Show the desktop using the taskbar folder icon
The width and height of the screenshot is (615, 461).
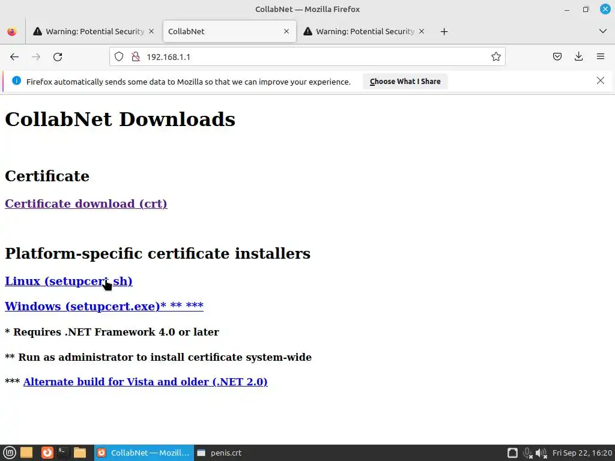pos(26,453)
